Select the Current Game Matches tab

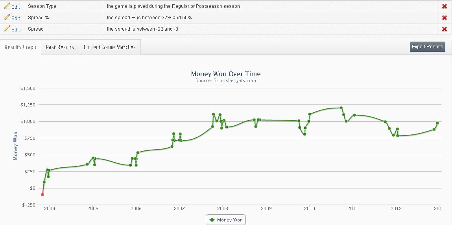pos(110,47)
